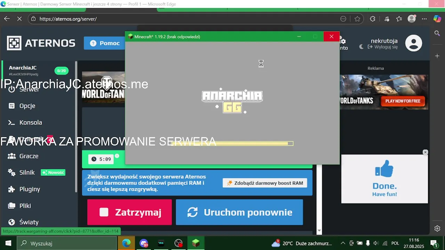Open browser extensions puzzle icon

(372, 19)
